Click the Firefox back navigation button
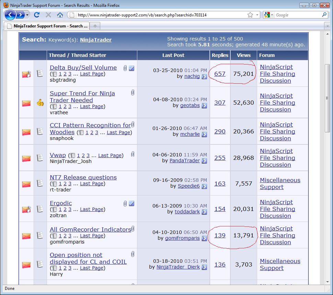The height and width of the screenshot is (295, 333). (10, 15)
